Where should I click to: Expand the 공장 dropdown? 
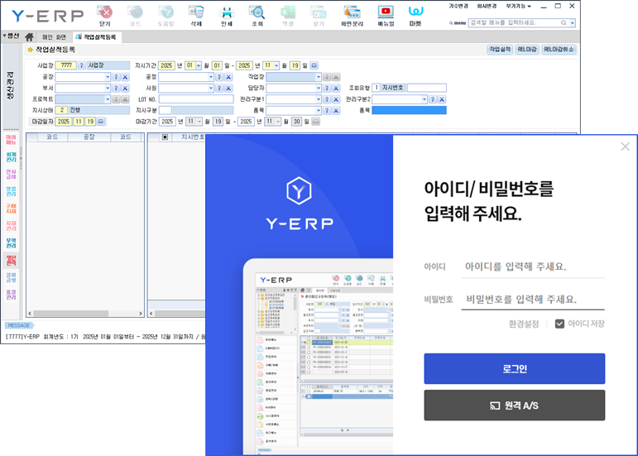tap(106, 77)
